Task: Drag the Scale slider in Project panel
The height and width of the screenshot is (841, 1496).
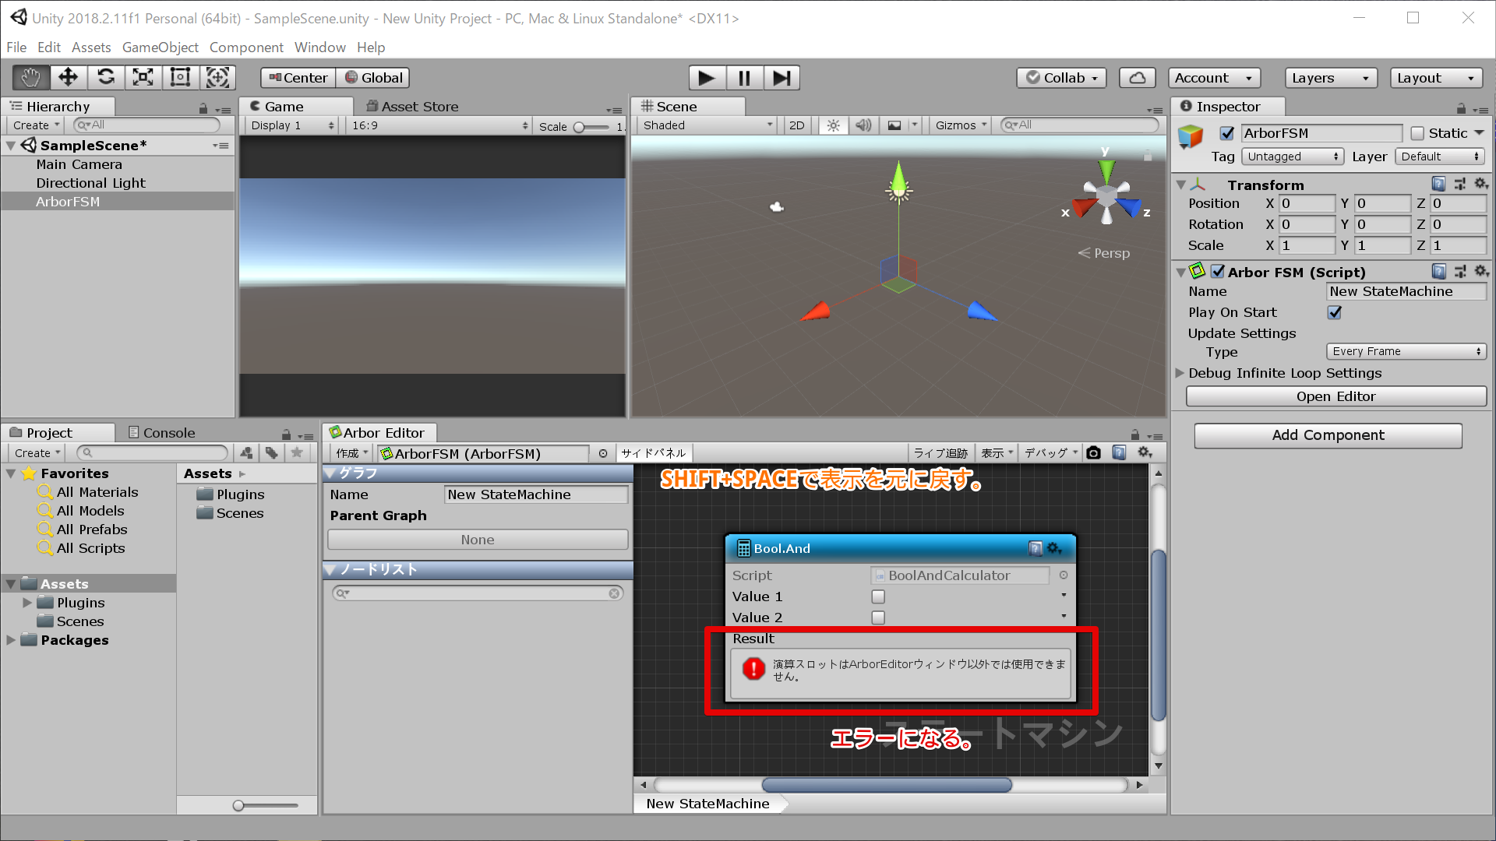Action: coord(239,805)
